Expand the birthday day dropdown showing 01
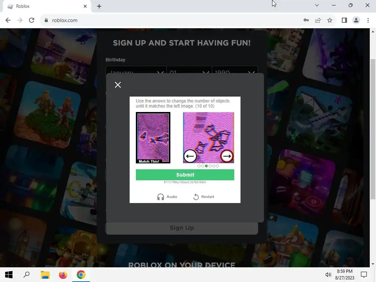376x282 pixels. [189, 70]
